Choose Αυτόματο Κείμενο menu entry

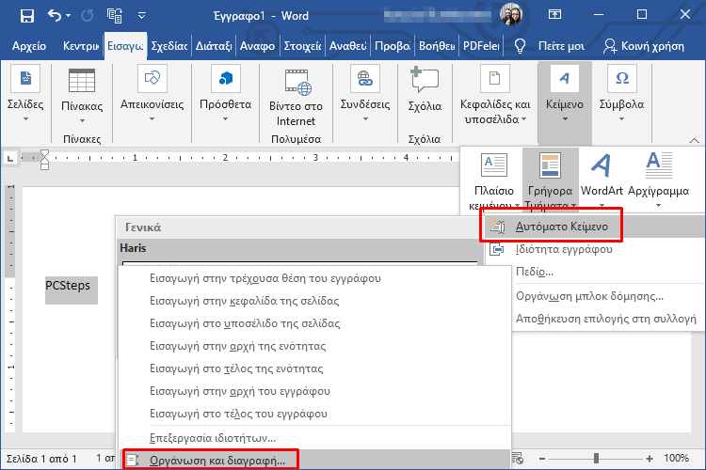coord(595,227)
